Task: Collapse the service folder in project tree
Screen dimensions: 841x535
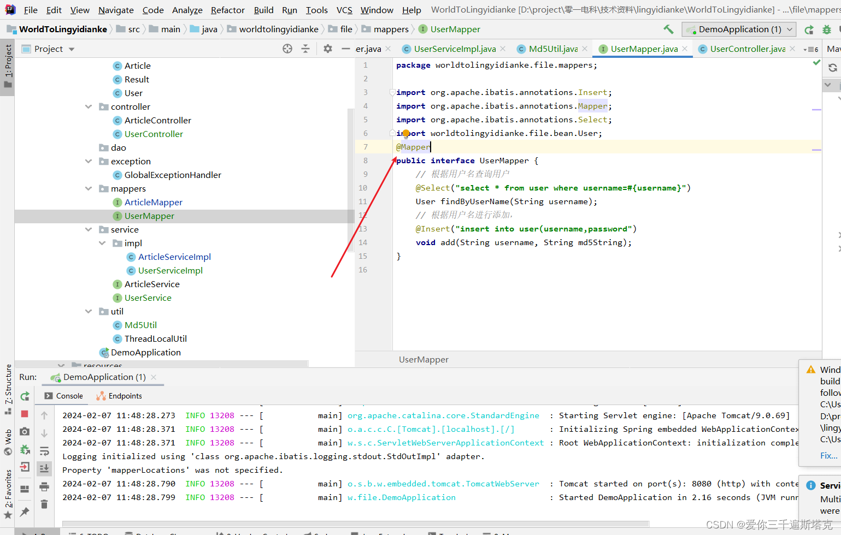Action: [89, 229]
